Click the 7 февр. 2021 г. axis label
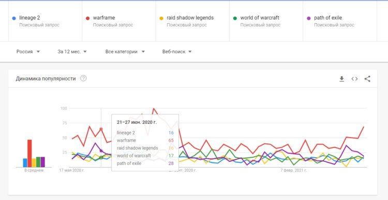Screen dimensions: 388x200 [294, 171]
